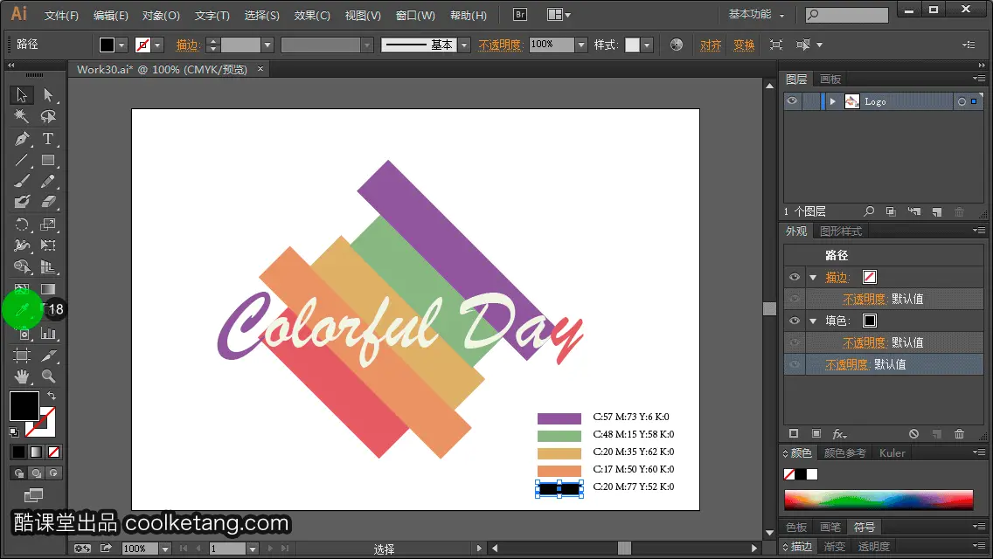Select the Selection (black arrow) tool
This screenshot has height=559, width=993.
coord(22,95)
